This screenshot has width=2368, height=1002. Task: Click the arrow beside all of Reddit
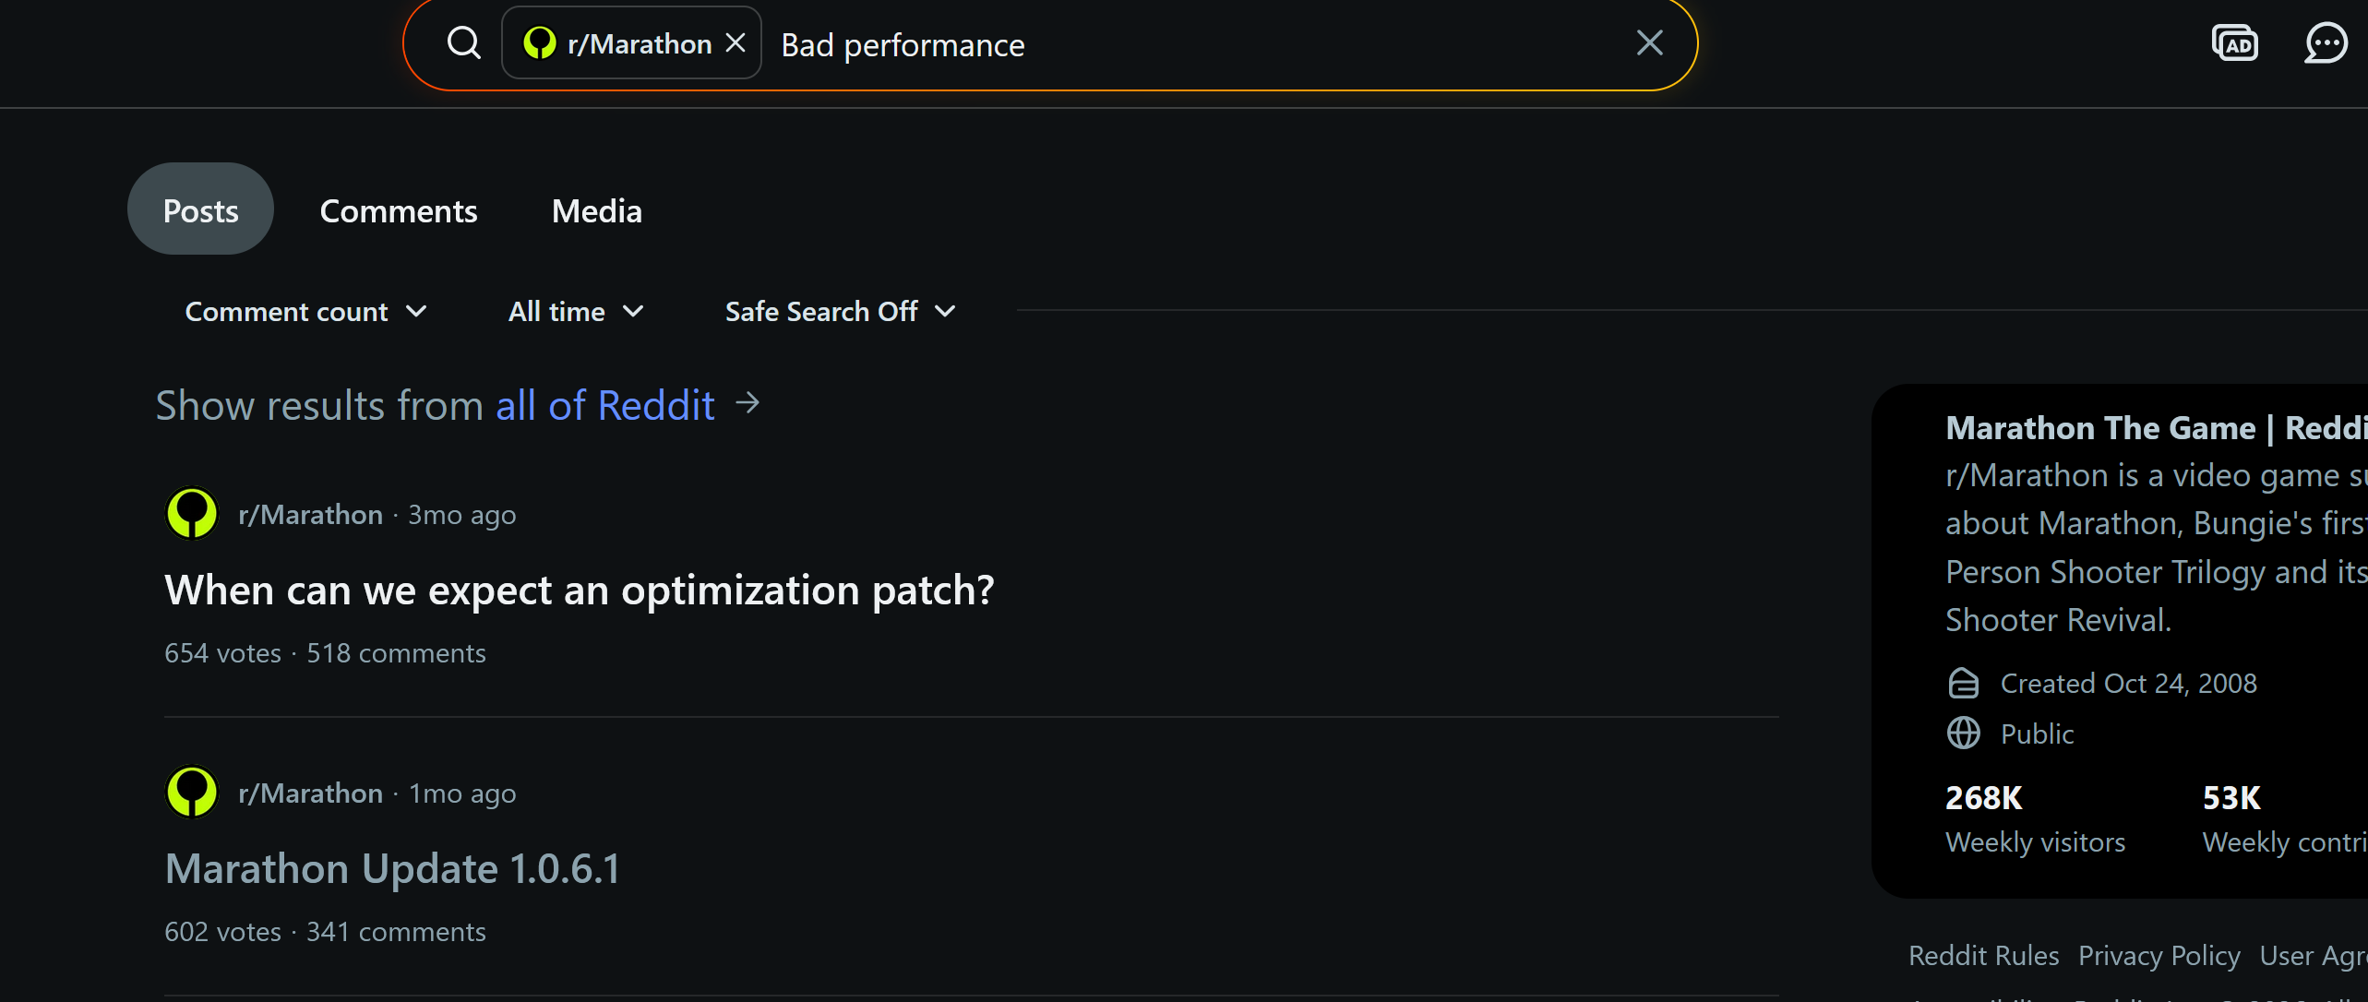pos(747,403)
